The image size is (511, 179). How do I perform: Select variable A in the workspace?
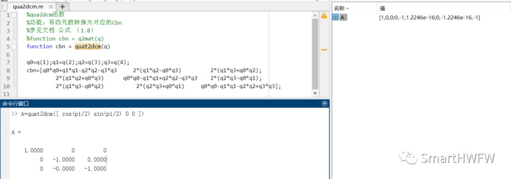coord(343,17)
